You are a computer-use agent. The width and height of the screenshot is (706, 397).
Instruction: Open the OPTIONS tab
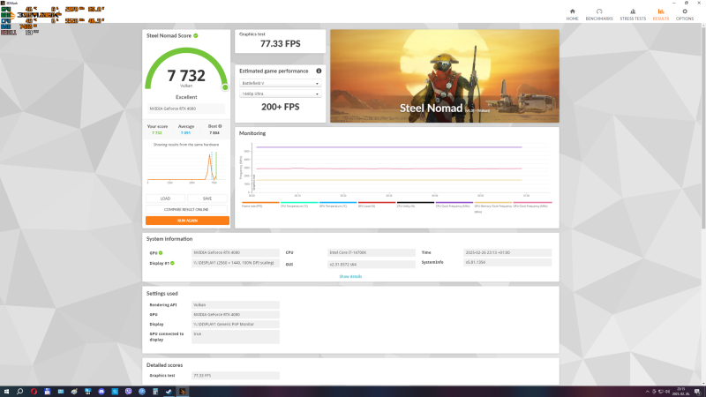pos(685,14)
